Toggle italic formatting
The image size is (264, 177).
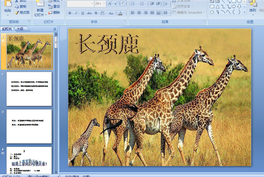click(76, 13)
